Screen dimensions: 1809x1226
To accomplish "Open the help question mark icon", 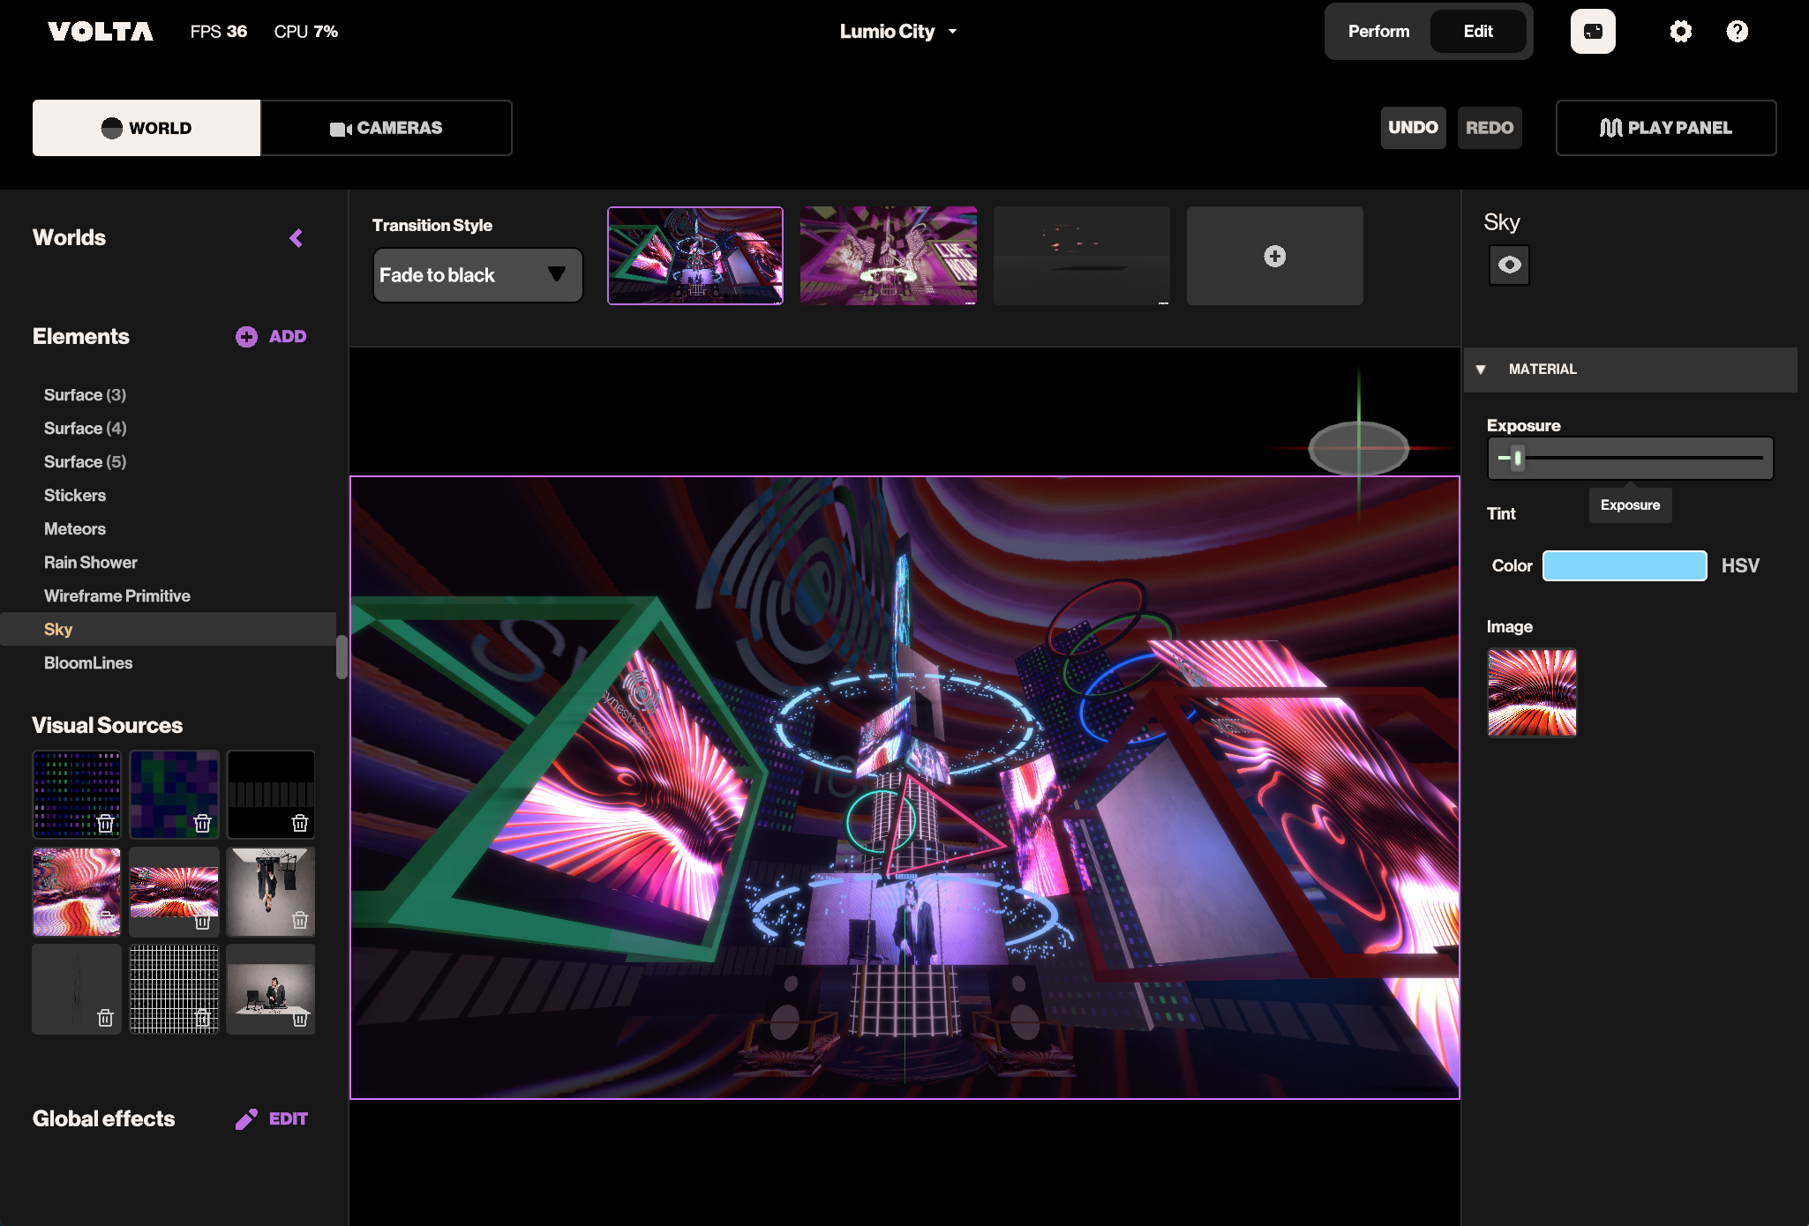I will click(1737, 32).
